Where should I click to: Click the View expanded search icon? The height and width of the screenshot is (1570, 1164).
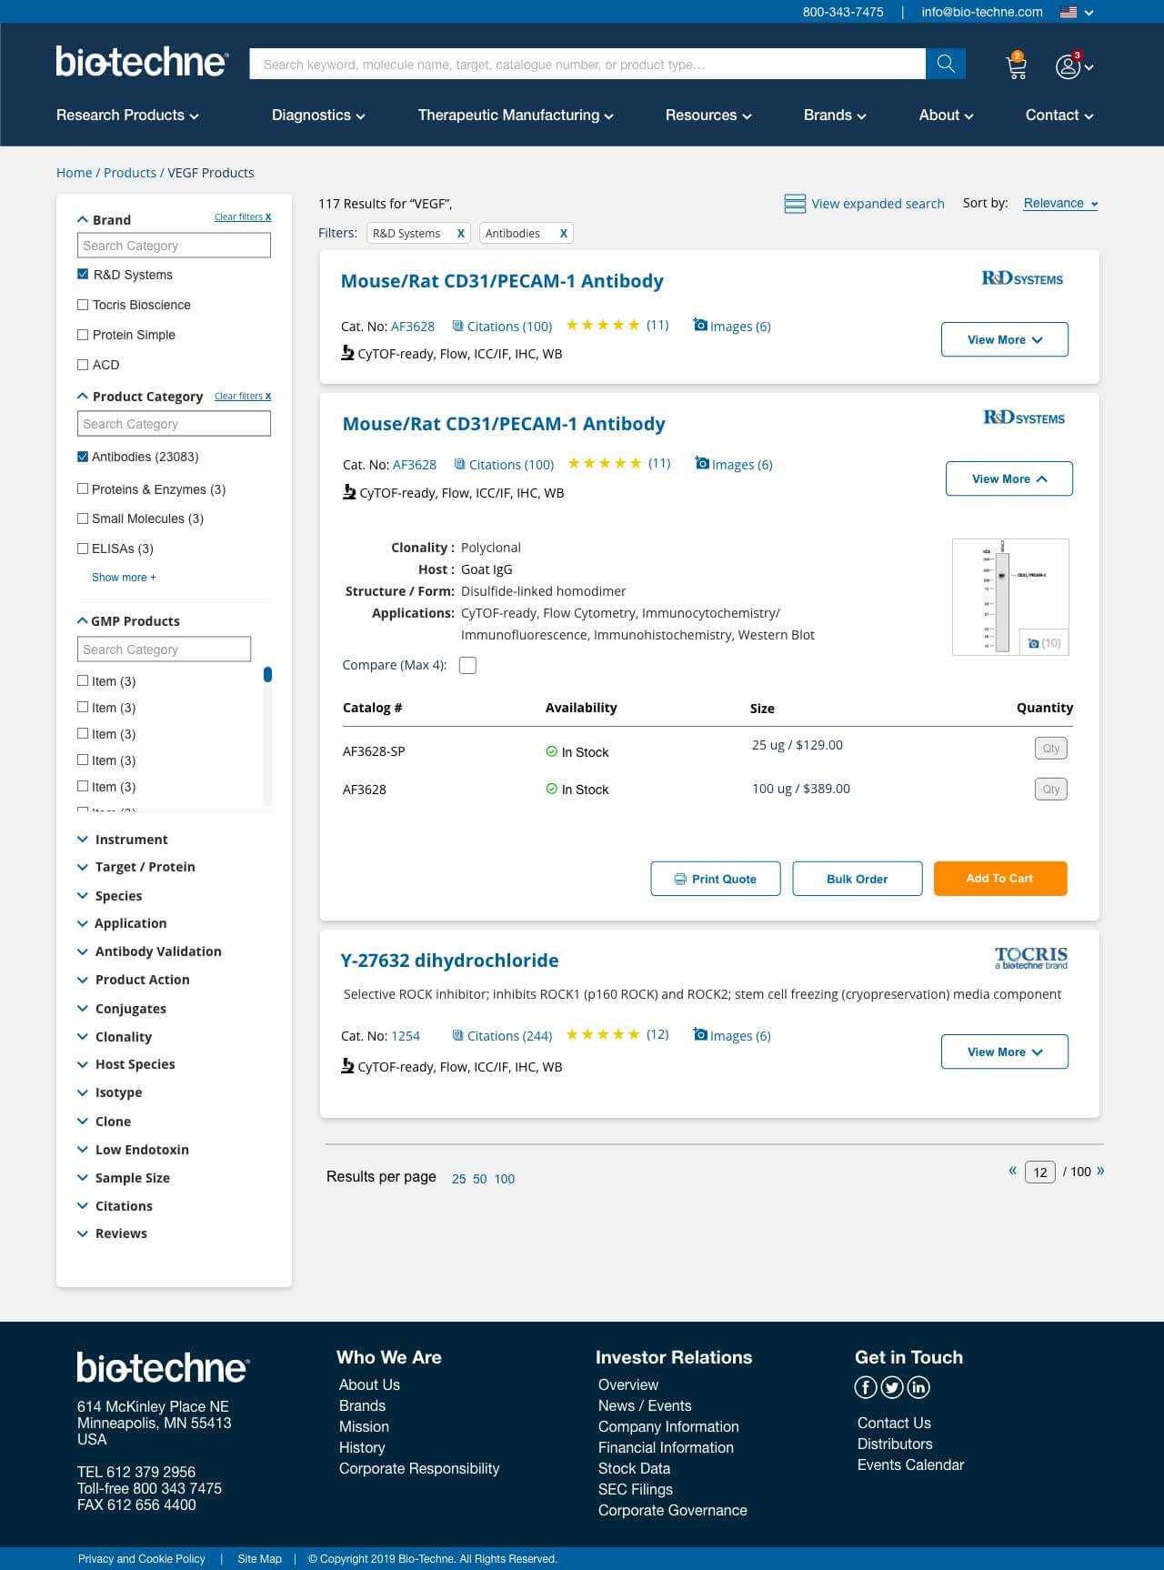(x=795, y=204)
